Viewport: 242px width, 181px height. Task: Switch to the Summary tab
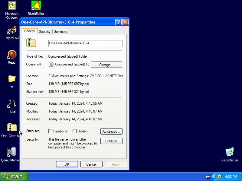(x=60, y=32)
